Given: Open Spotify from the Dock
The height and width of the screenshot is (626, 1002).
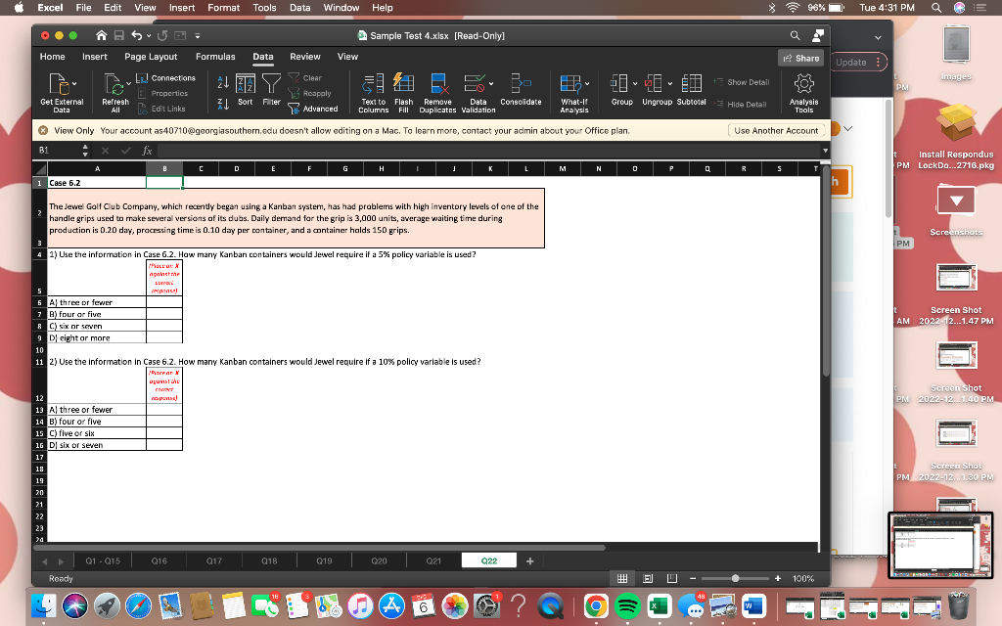Looking at the screenshot, I should point(627,605).
